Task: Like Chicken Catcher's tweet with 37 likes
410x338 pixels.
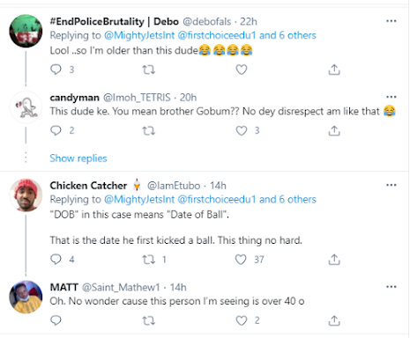Action: coord(241,260)
